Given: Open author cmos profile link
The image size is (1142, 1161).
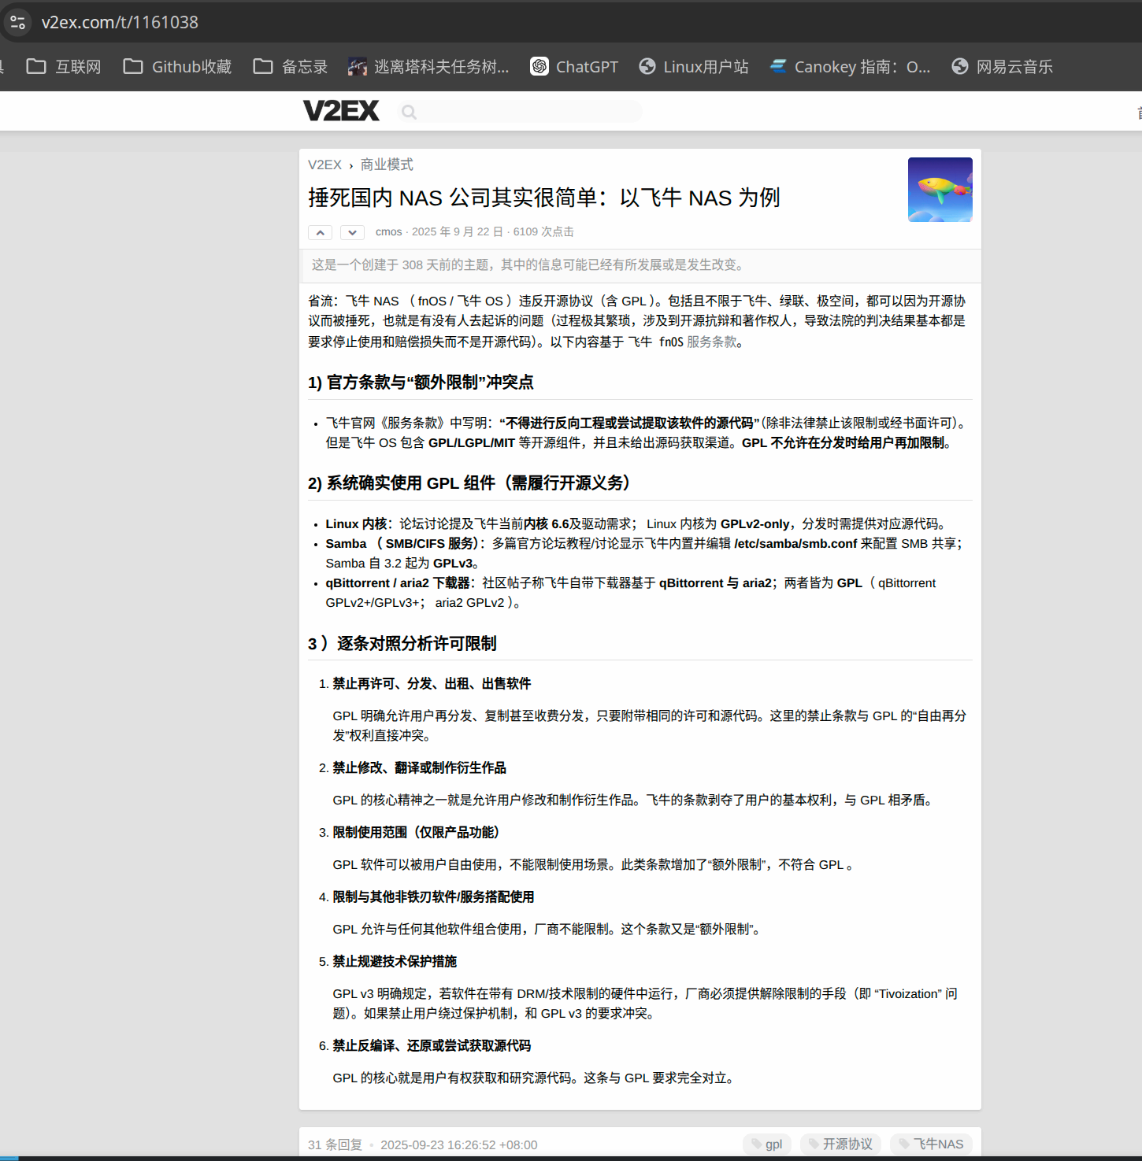Looking at the screenshot, I should (x=388, y=231).
